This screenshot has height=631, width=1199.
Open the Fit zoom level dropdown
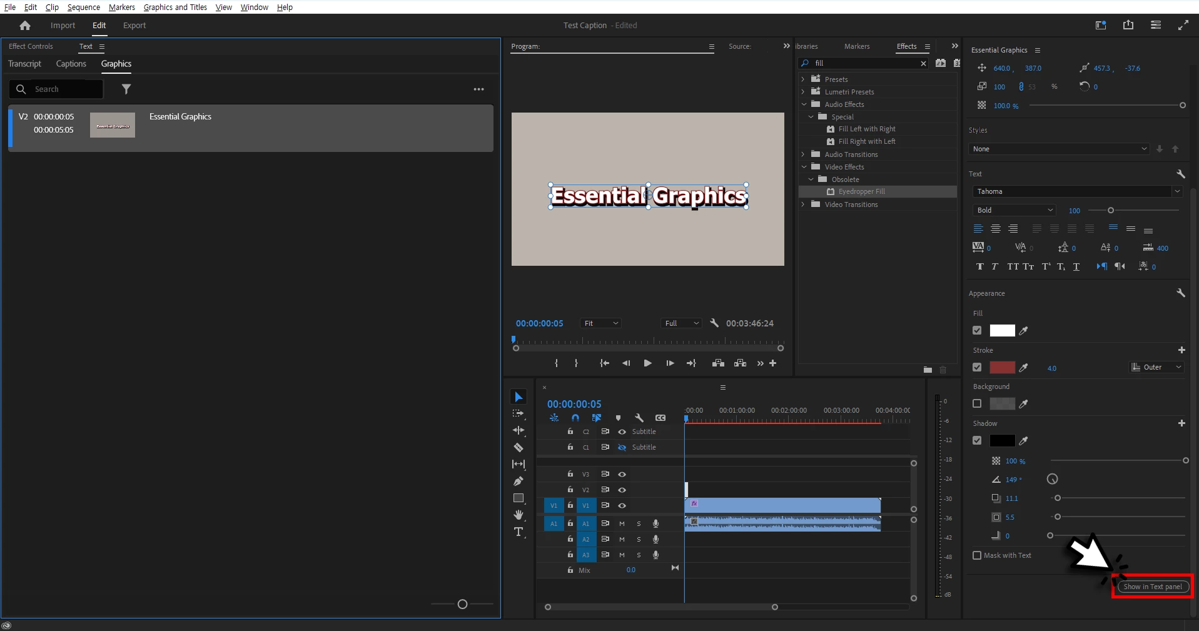pyautogui.click(x=600, y=323)
